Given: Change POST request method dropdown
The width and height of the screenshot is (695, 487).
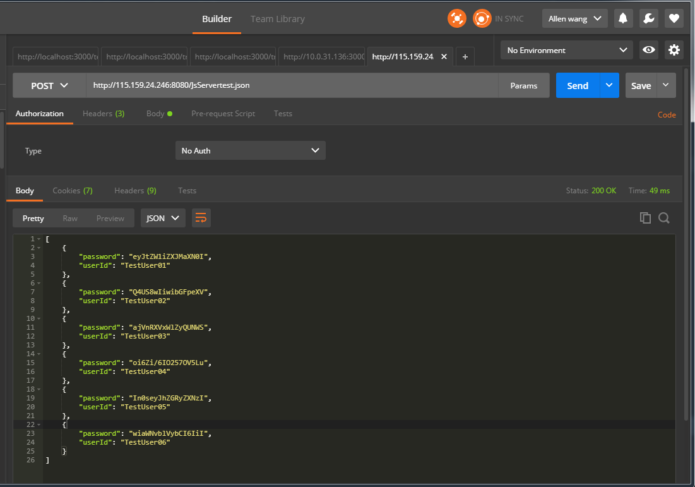Looking at the screenshot, I should click(49, 86).
